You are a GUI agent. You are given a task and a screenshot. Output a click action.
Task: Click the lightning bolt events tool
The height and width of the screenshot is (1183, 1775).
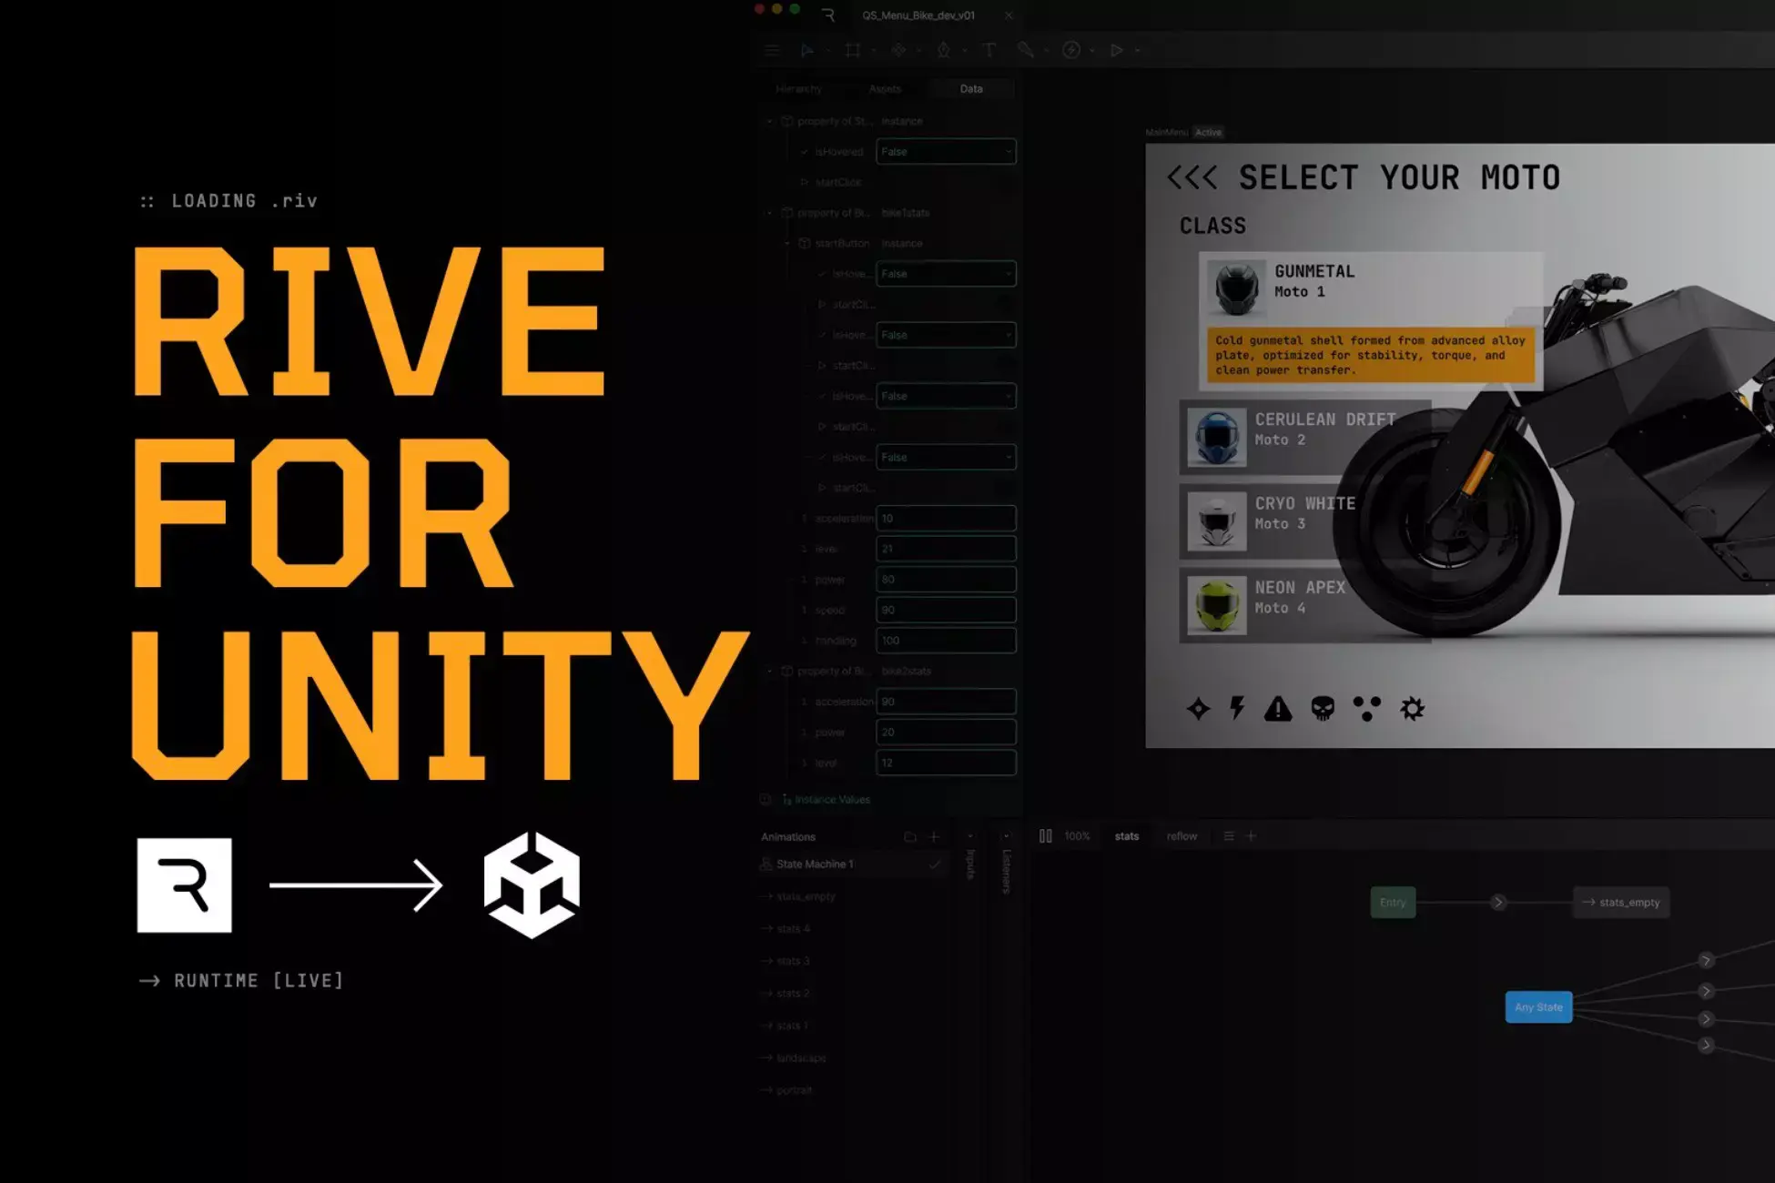pyautogui.click(x=1071, y=51)
